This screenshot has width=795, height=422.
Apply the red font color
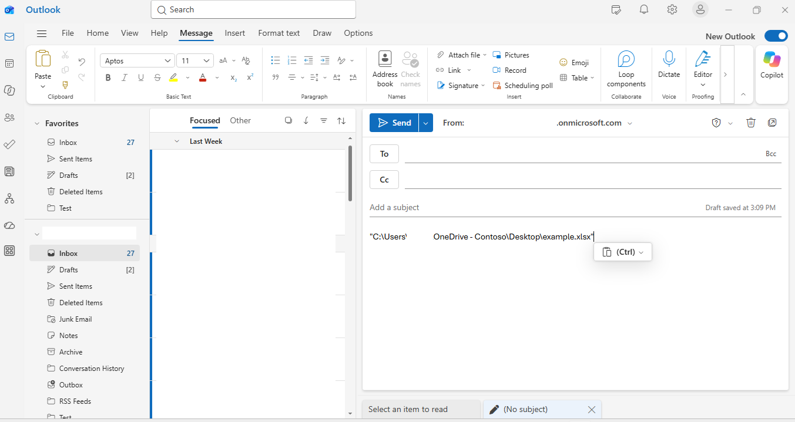tap(203, 77)
